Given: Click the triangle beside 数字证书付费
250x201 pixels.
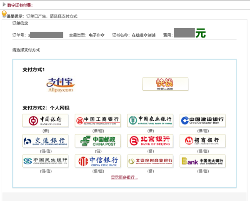Looking at the screenshot, I should (x=4, y=5).
